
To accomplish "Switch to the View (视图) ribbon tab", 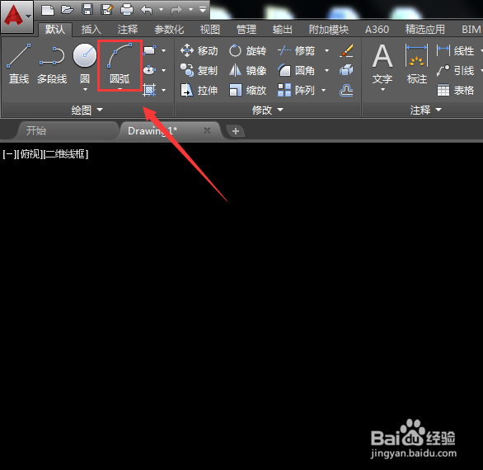I will tap(210, 30).
